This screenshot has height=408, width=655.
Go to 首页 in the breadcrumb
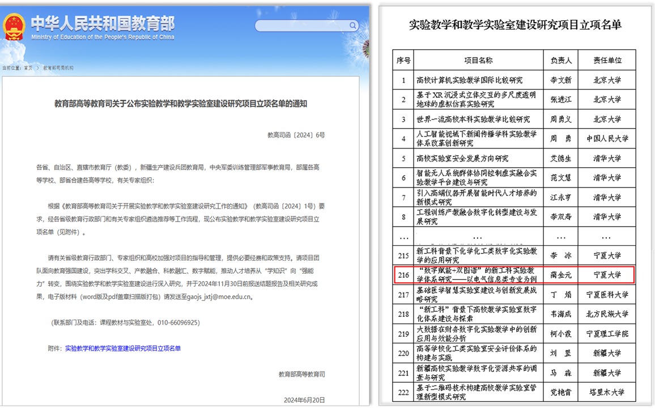[x=28, y=67]
